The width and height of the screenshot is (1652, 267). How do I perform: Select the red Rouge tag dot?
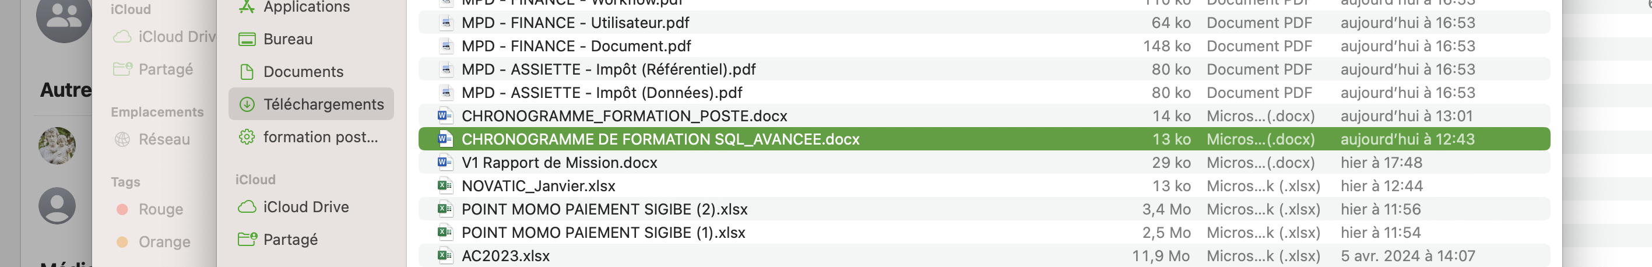coord(122,209)
